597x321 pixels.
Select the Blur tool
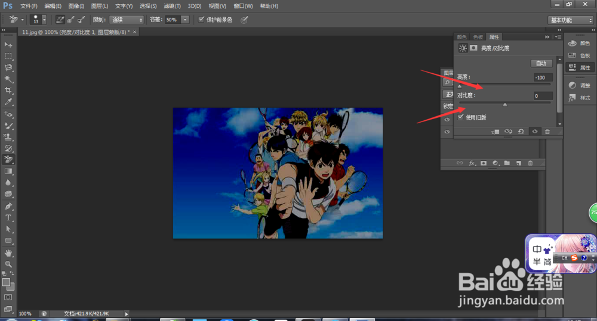point(8,183)
